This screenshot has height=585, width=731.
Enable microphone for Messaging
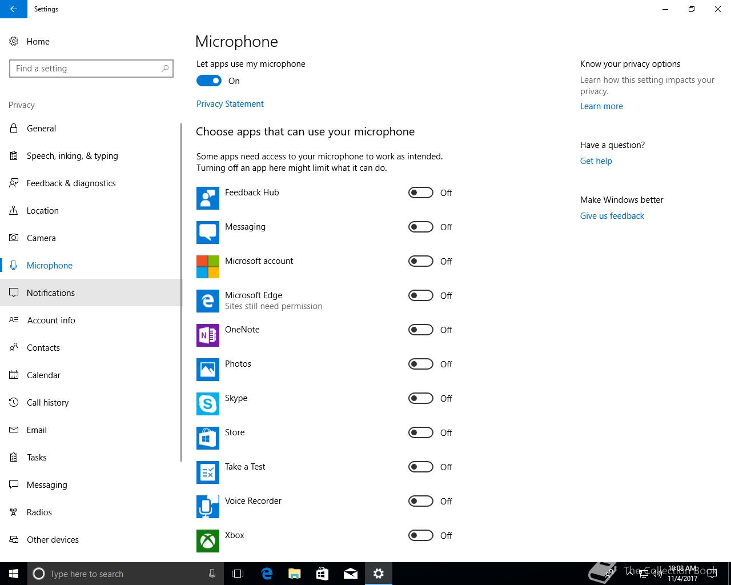click(x=421, y=227)
